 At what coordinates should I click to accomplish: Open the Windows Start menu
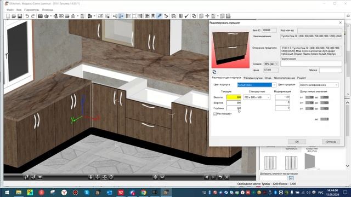click(x=7, y=192)
